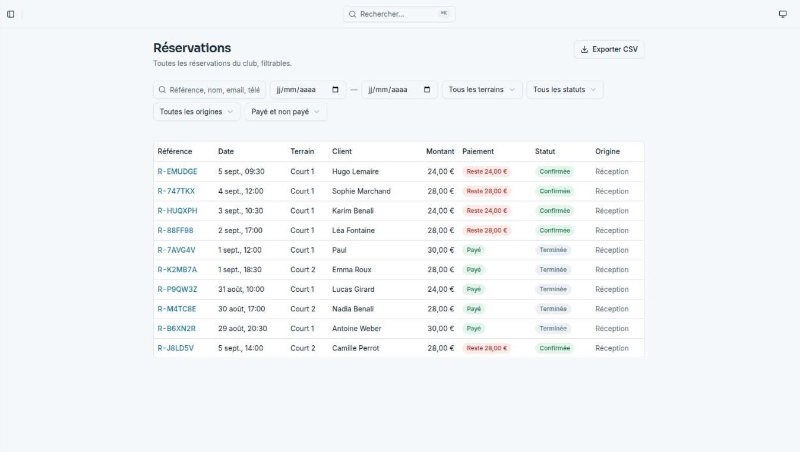Click Confirmée status in Léa Fontaine row
This screenshot has width=800, height=452.
click(555, 230)
